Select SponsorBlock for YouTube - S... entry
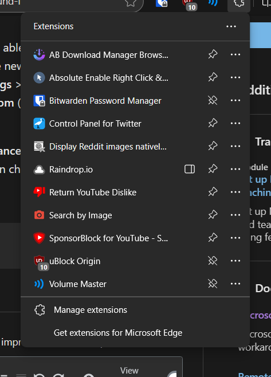The width and height of the screenshot is (271, 377). [108, 238]
